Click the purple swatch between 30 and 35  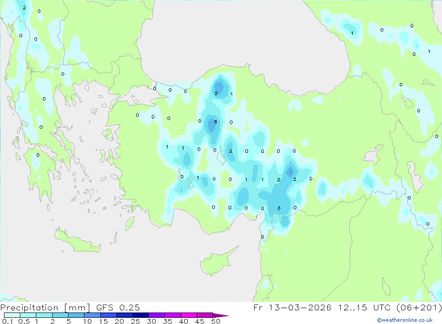pos(157,315)
